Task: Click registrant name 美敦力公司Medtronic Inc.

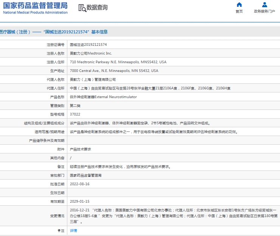Action: 91,53
